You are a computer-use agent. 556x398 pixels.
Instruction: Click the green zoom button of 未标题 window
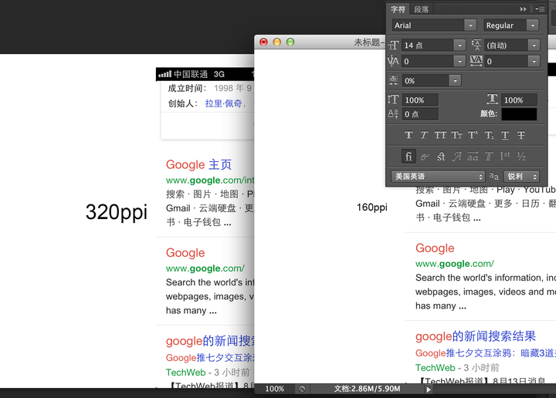290,42
